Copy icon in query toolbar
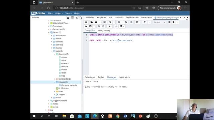 point(119,22)
